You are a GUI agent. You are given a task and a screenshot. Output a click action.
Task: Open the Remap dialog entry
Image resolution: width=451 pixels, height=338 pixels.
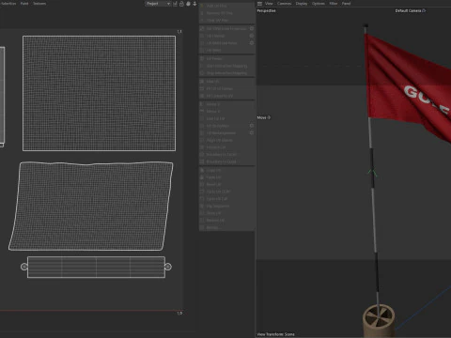[227, 227]
